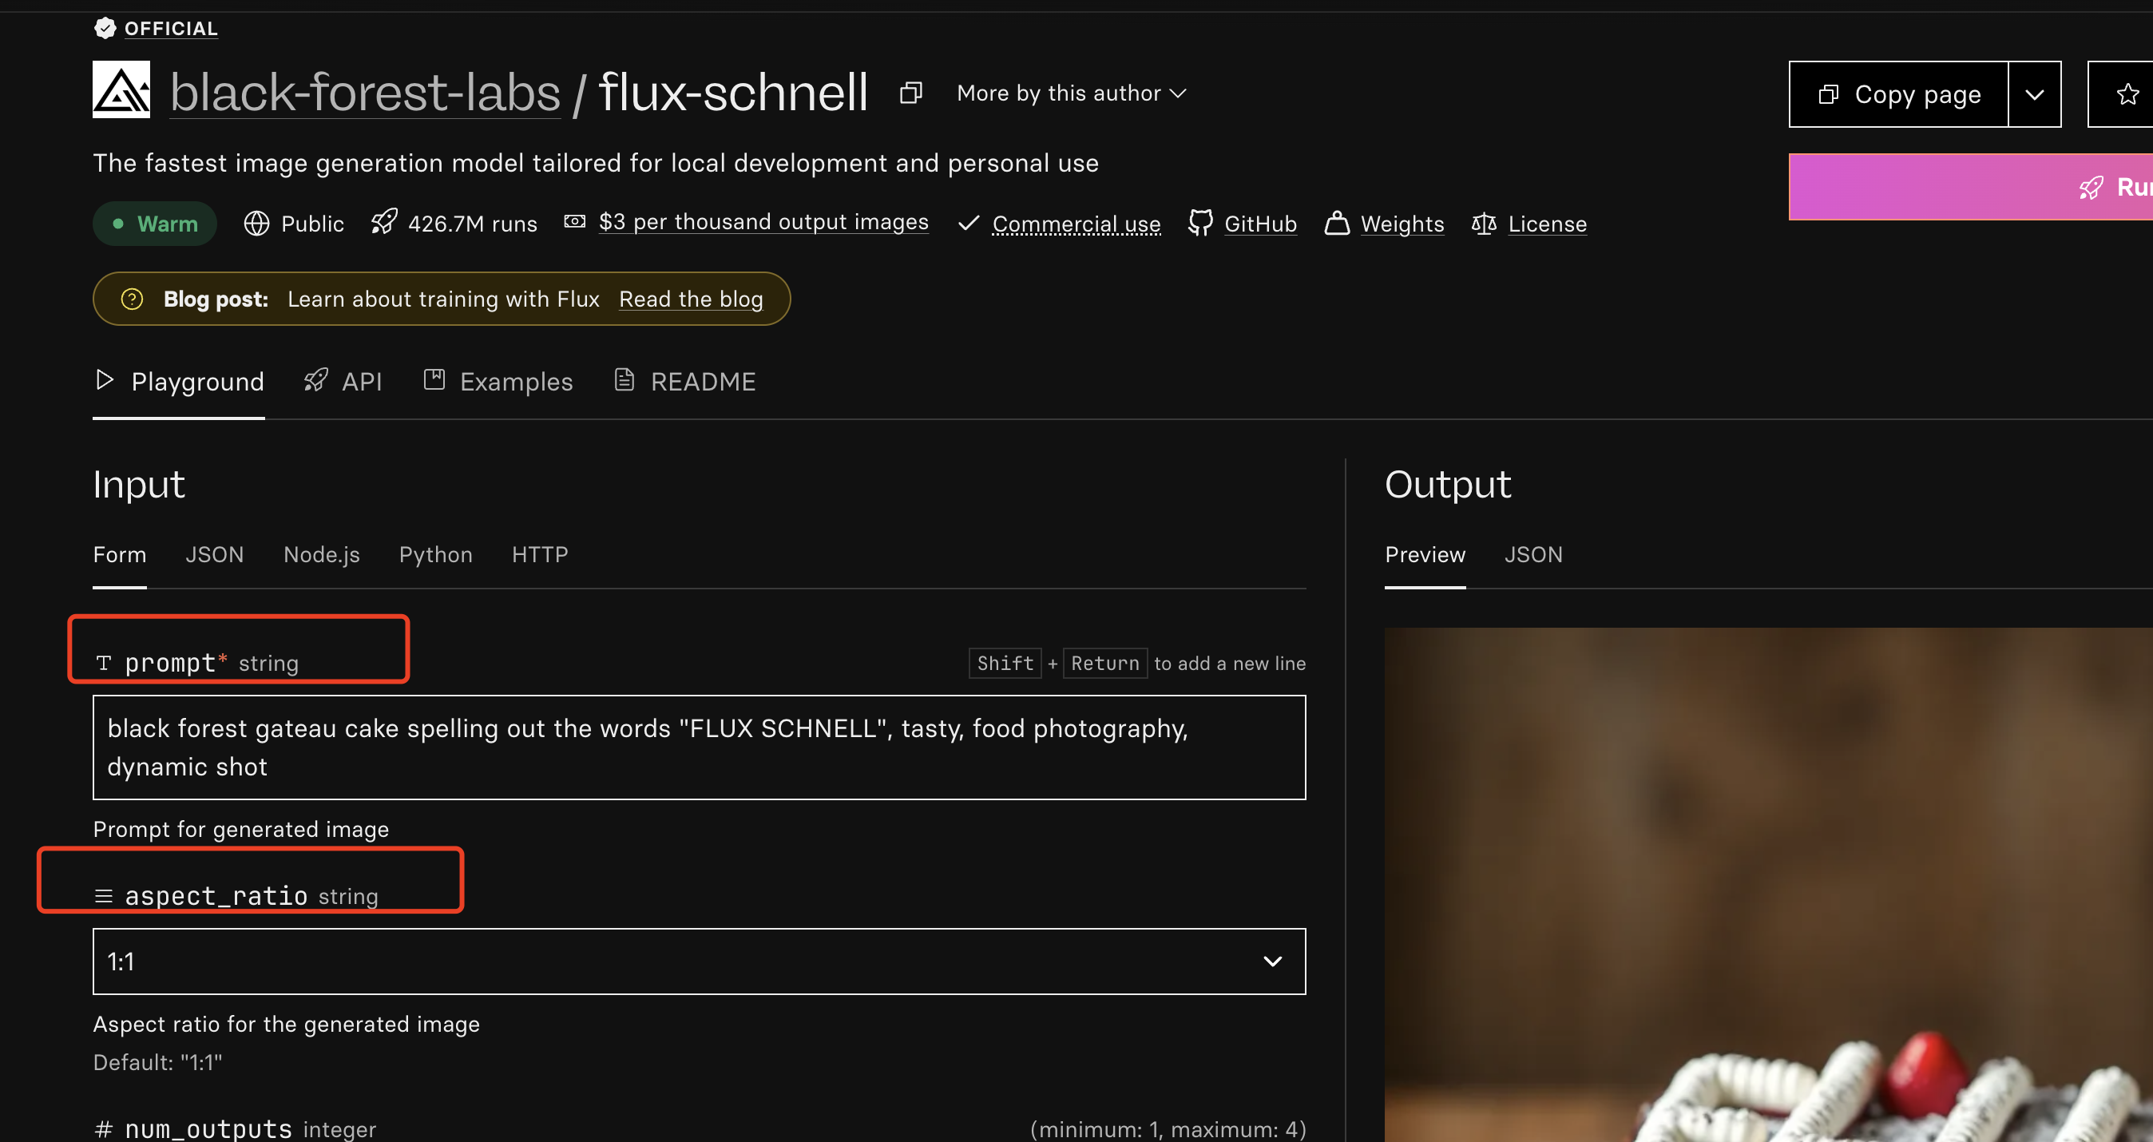Click the rocket icon beside runs count
This screenshot has width=2153, height=1142.
(x=383, y=222)
